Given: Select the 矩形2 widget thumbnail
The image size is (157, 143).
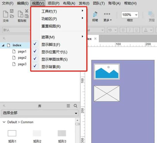Looking at the screenshot, I should (37, 133).
